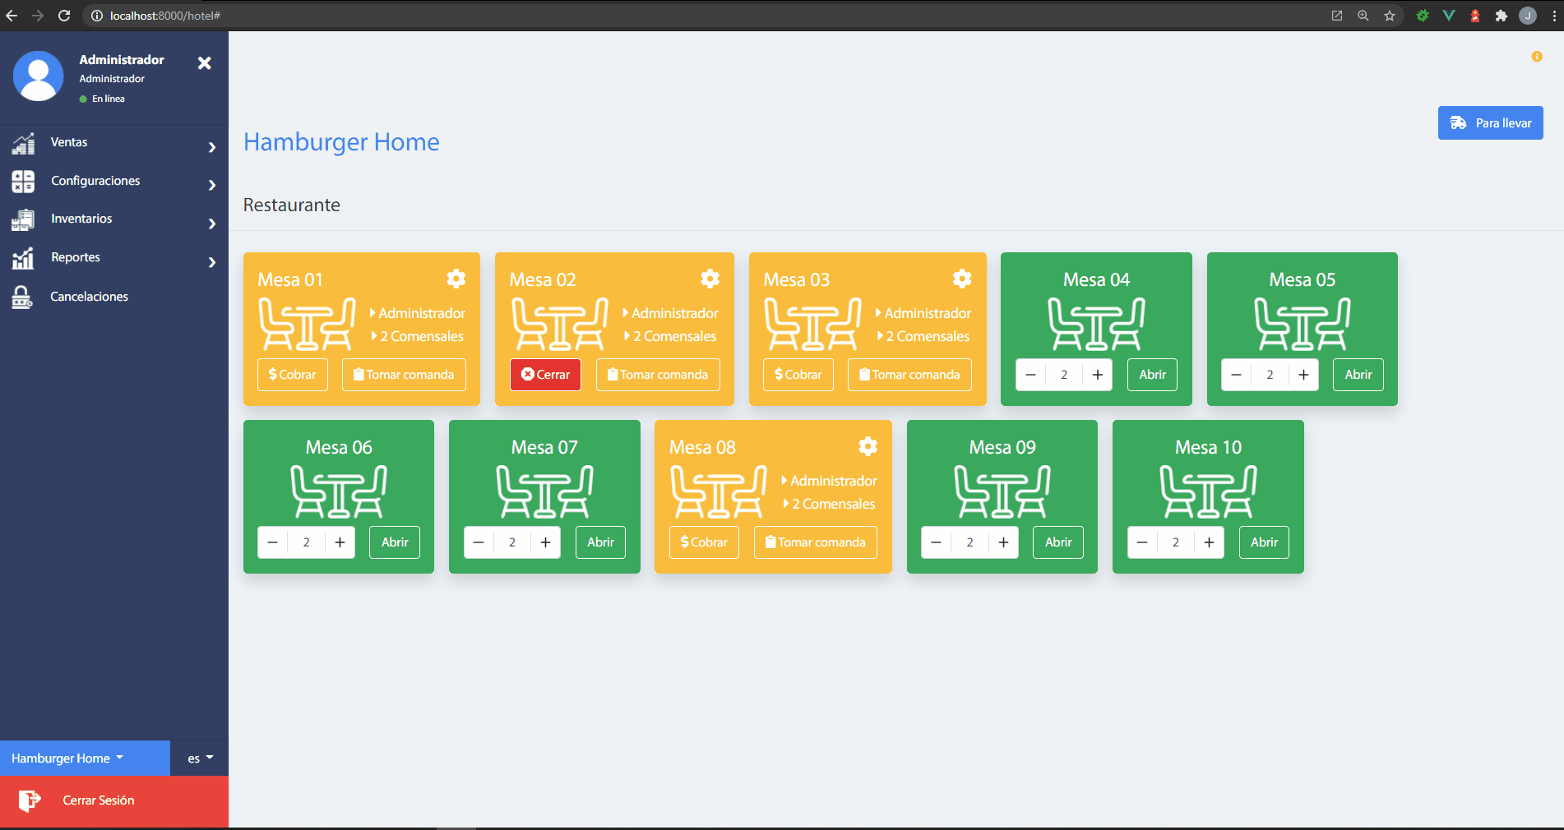Close the sidebar with X icon

pyautogui.click(x=205, y=63)
